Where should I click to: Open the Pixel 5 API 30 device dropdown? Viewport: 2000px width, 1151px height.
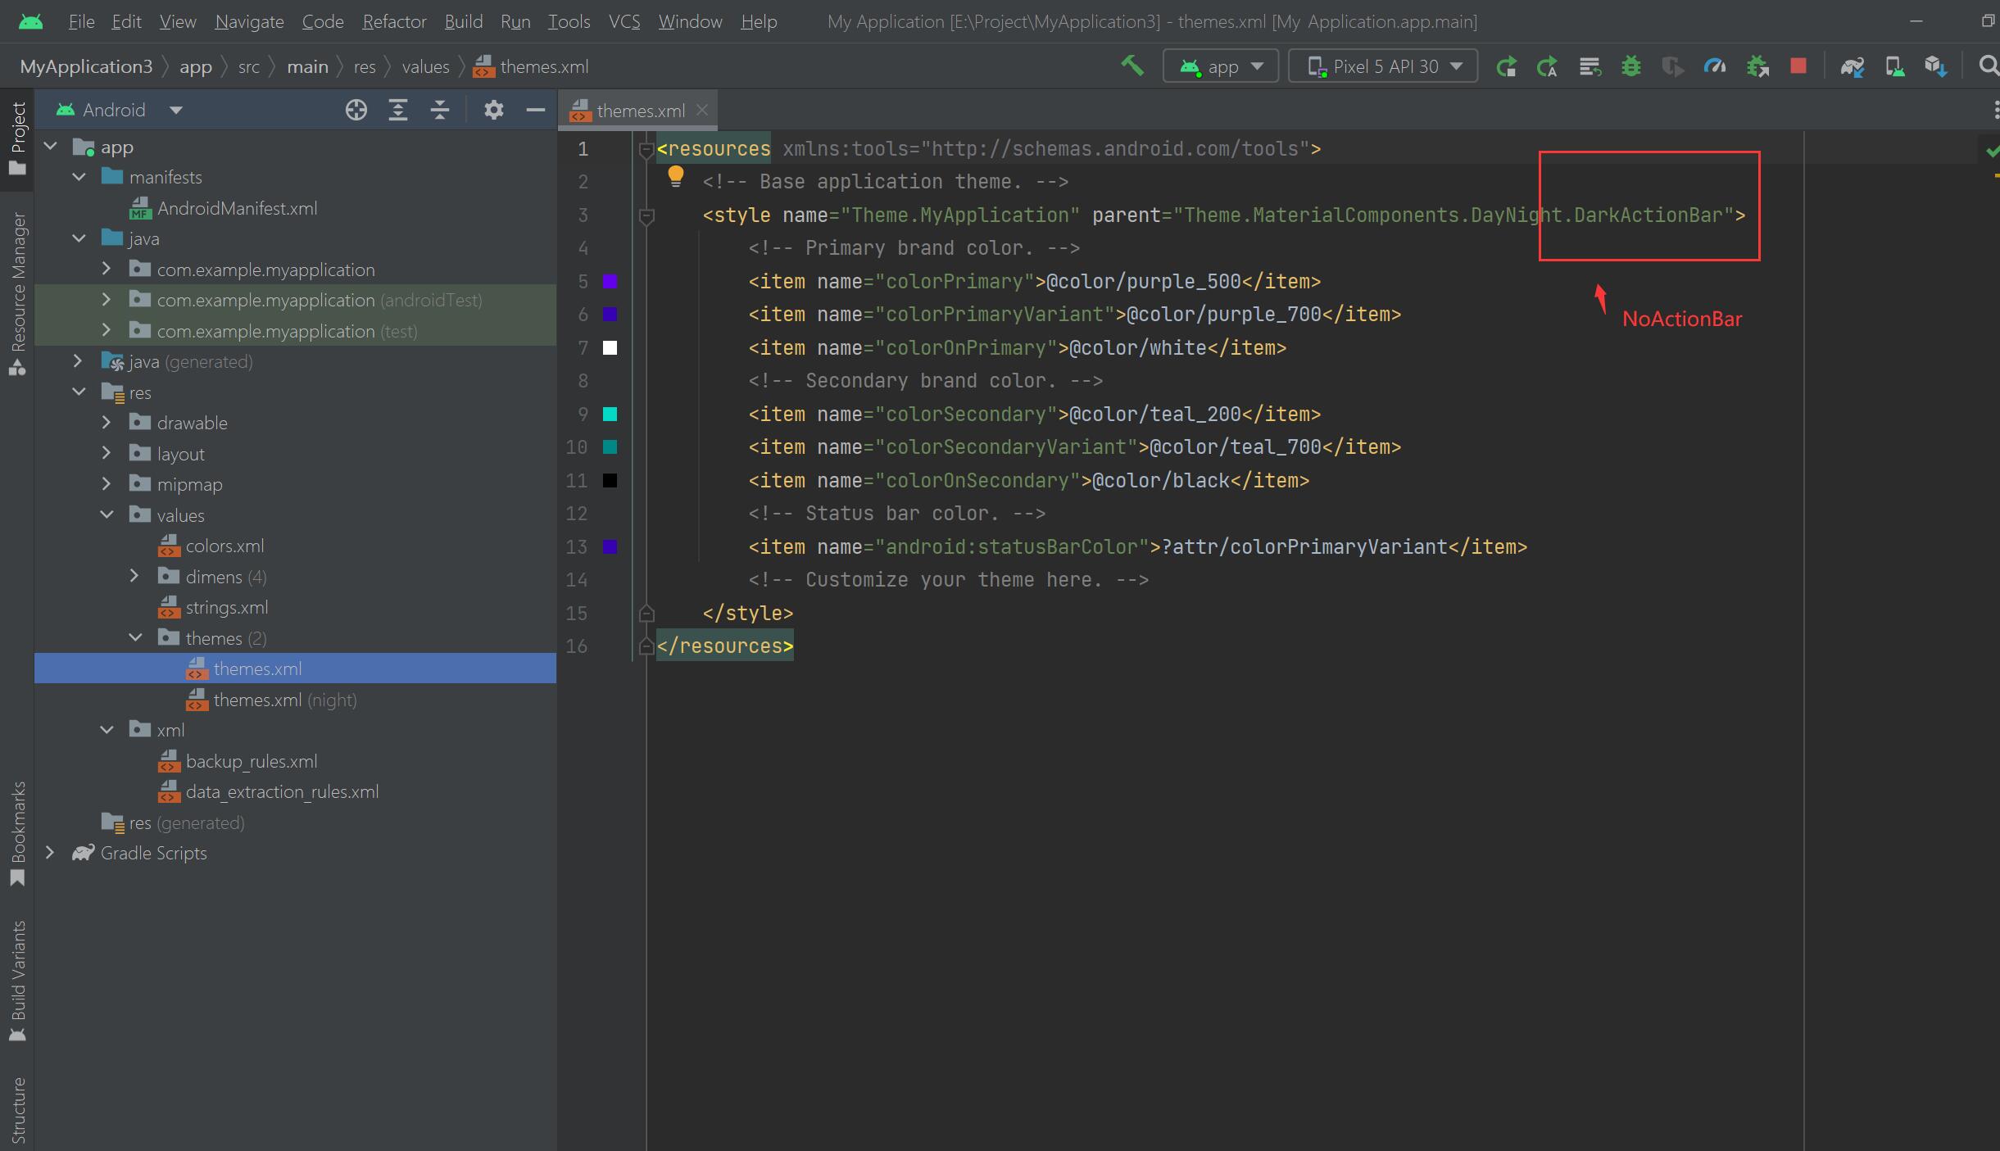pos(1383,66)
